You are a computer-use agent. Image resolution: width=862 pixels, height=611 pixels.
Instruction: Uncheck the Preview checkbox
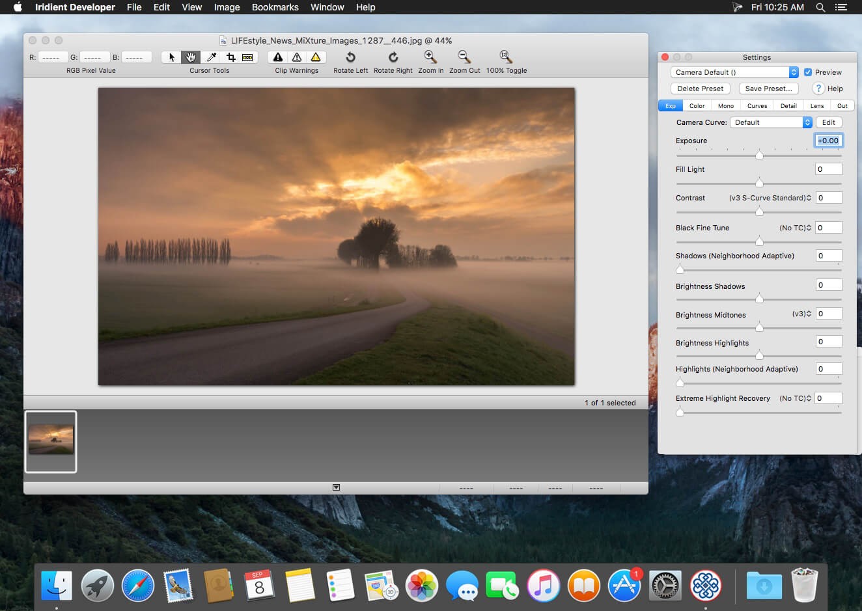[808, 72]
